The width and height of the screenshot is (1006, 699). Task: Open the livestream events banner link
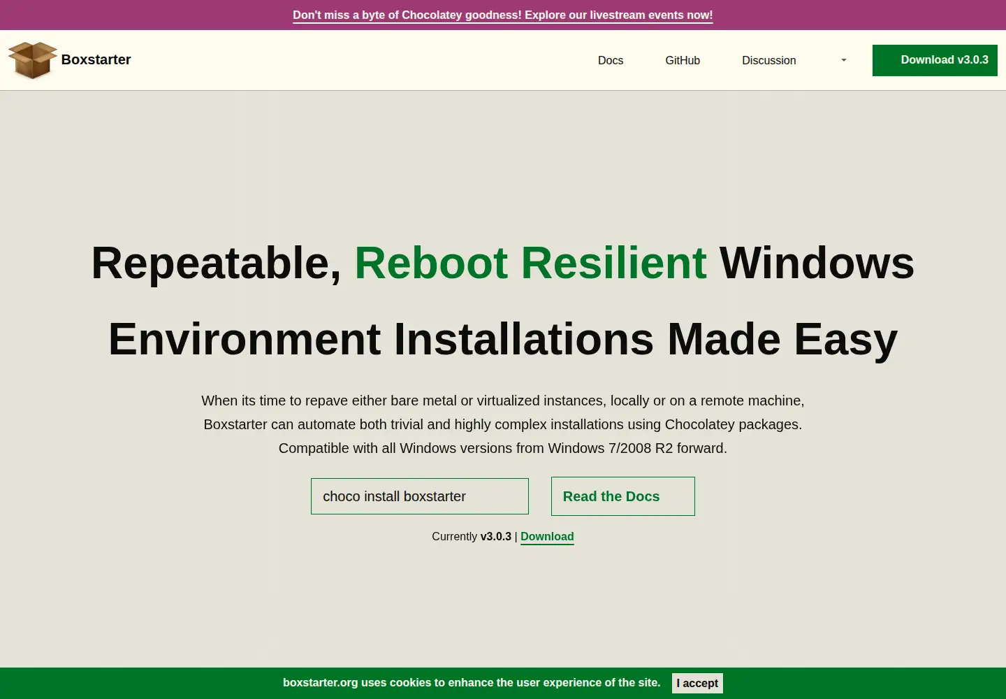503,15
